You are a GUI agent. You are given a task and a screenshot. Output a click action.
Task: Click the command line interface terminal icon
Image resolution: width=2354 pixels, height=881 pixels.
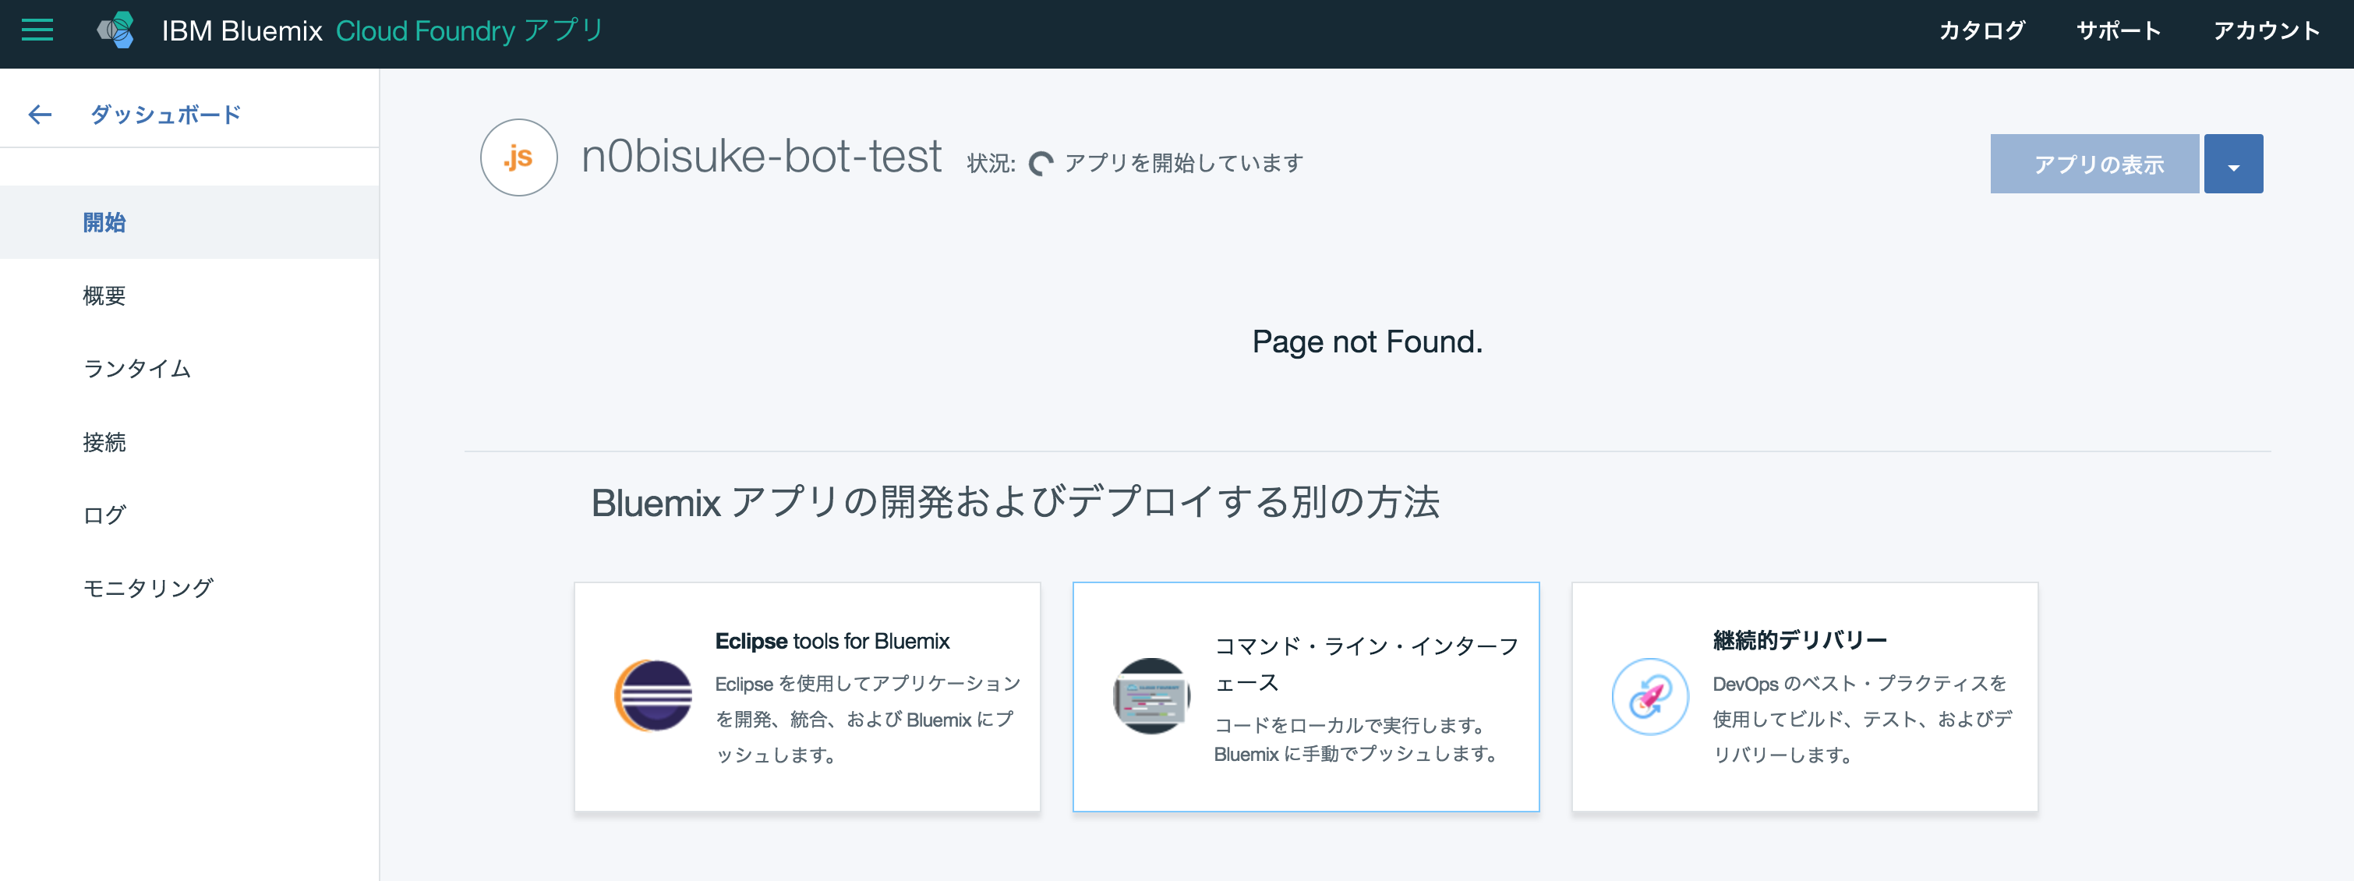coord(1150,695)
